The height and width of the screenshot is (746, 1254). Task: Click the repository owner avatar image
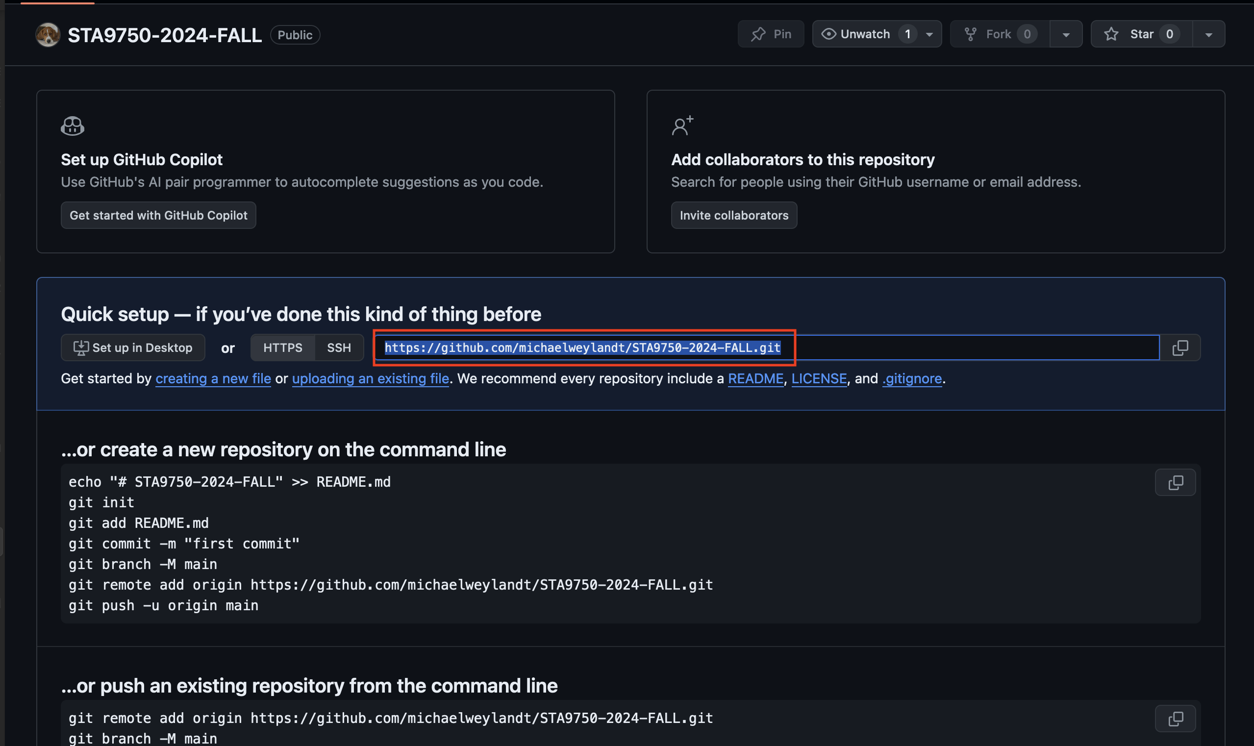click(48, 35)
